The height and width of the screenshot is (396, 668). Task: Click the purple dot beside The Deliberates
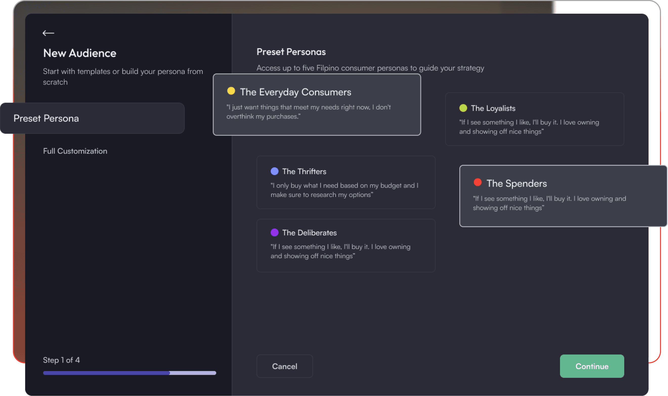[274, 232]
